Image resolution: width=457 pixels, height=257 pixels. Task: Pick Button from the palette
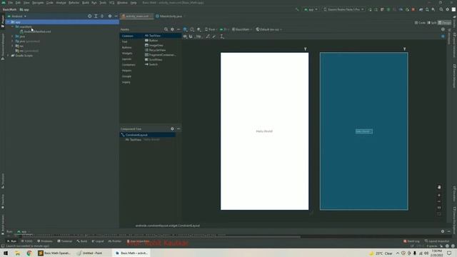151,41
